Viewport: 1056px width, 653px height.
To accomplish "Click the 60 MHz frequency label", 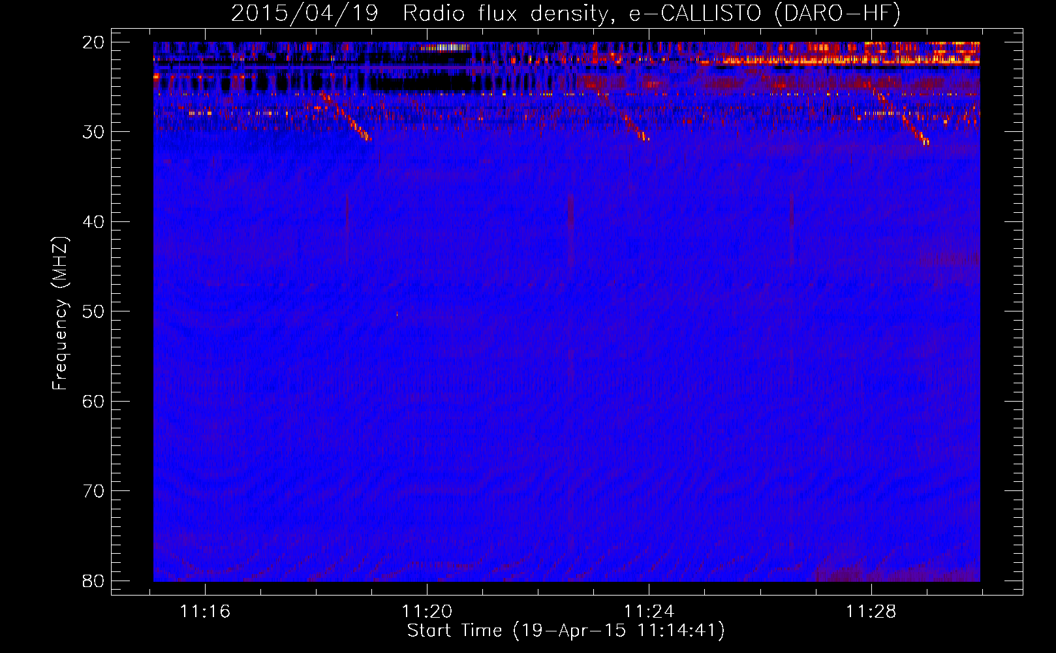I will [93, 401].
